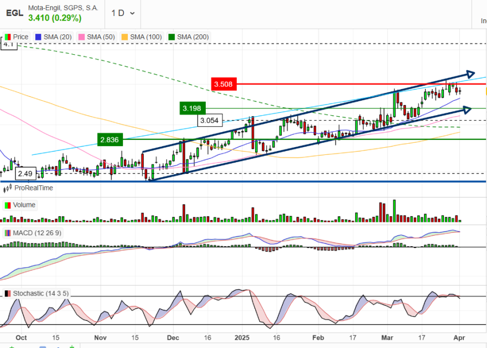Click the Stochastic (14 3 5) icon
The height and width of the screenshot is (348, 487).
(7, 293)
